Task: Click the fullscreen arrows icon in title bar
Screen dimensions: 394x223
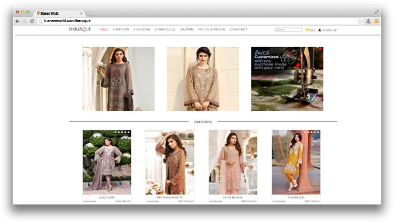Action: pos(377,12)
